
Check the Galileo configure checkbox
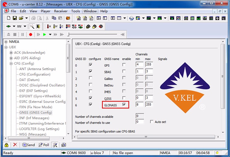(x=90, y=78)
